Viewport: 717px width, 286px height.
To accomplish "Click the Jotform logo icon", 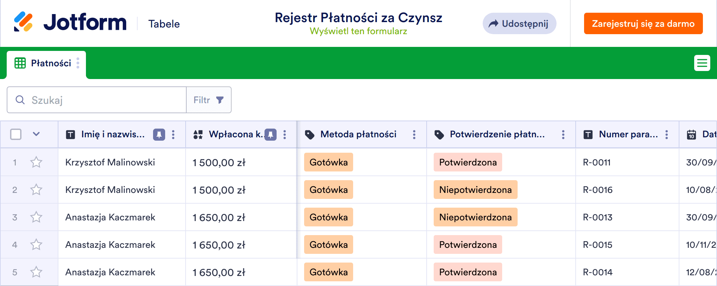I will (23, 22).
